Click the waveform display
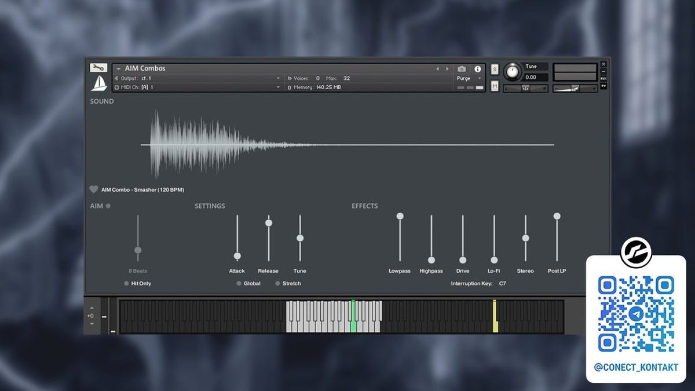The width and height of the screenshot is (695, 391). [x=348, y=144]
